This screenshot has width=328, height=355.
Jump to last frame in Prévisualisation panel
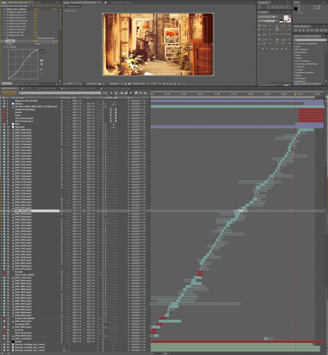[x=312, y=30]
